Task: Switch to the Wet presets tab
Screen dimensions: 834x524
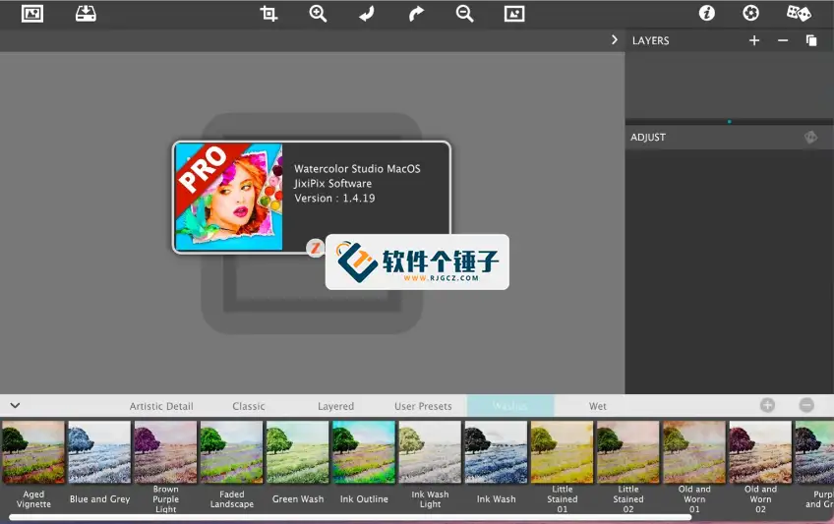Action: [597, 406]
